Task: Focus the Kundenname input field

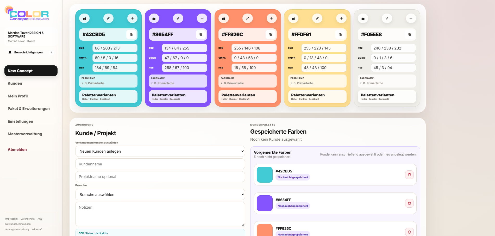Action: pyautogui.click(x=160, y=164)
